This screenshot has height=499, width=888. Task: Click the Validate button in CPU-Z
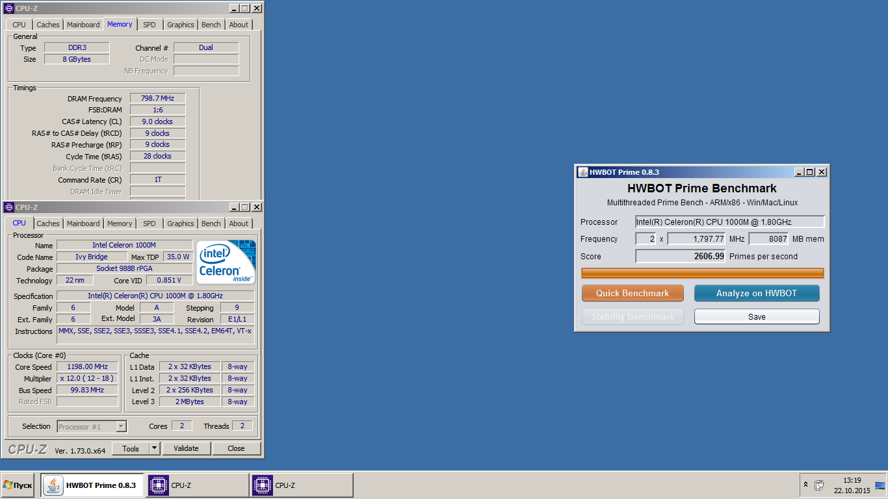[x=186, y=448]
